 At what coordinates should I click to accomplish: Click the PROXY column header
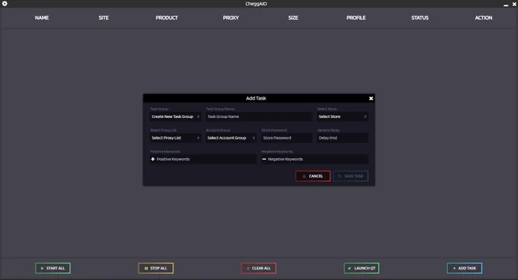231,17
